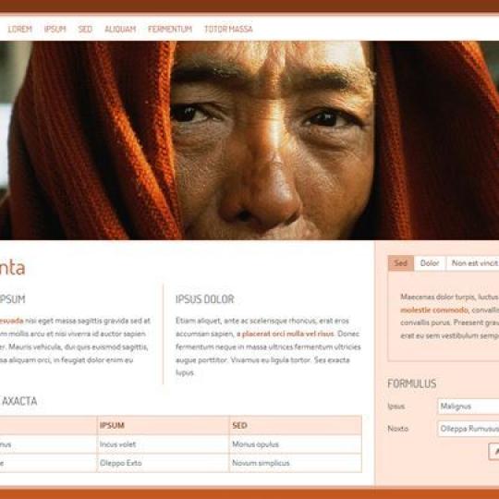Follow the 'molestie commodo' link in sidebar
This screenshot has width=499, height=499.
point(434,310)
